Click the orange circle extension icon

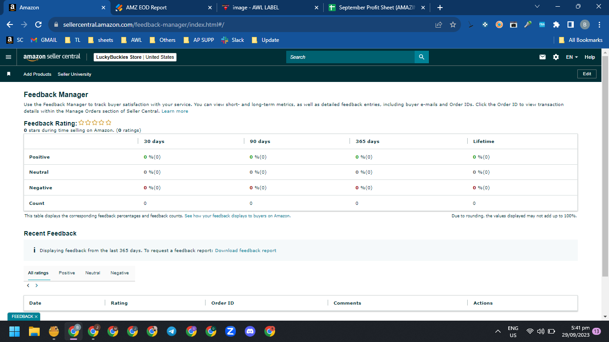[x=499, y=24]
